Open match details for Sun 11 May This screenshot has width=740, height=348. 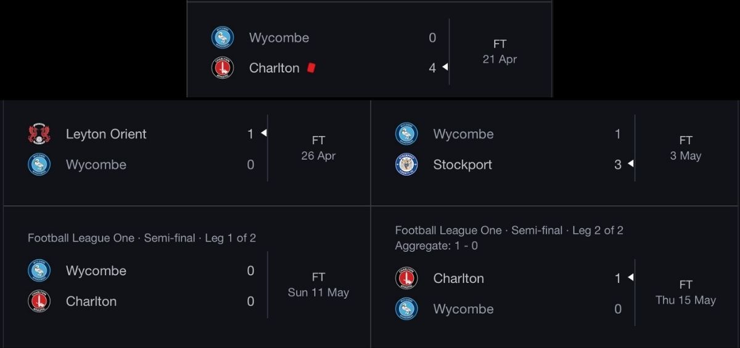(318, 285)
